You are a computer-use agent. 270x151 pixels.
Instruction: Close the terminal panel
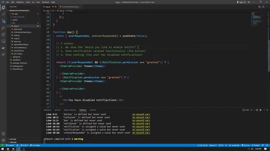pos(267,110)
